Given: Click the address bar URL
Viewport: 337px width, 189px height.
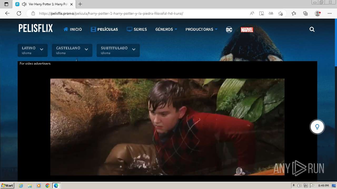Looking at the screenshot, I should [111, 13].
